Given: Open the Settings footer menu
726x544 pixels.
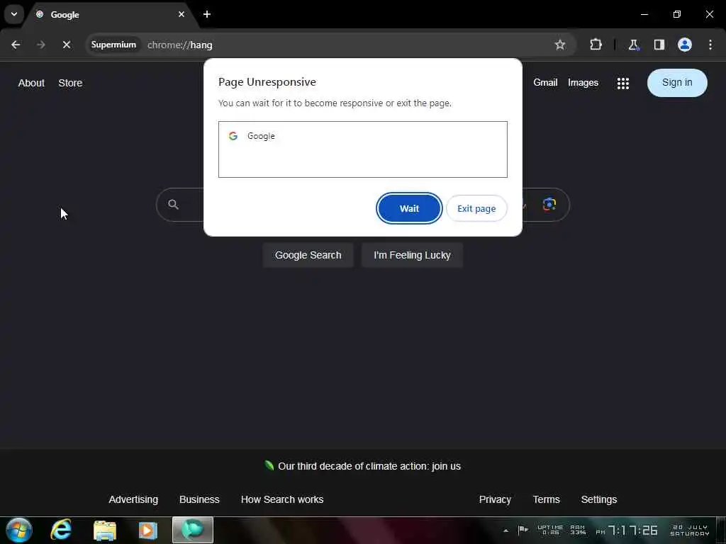Looking at the screenshot, I should pos(598,499).
